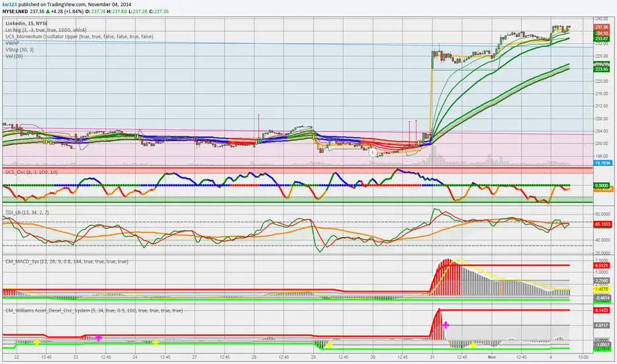
Task: Click the 65.1553 TDI value label
Action: 601,226
